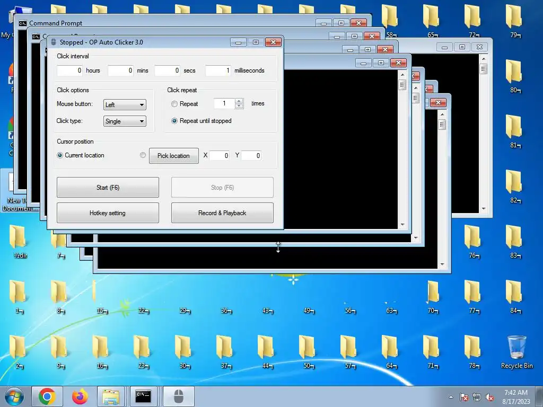The image size is (543, 407).
Task: Click scroll-down arrow of rightmost console window
Action: (484, 209)
